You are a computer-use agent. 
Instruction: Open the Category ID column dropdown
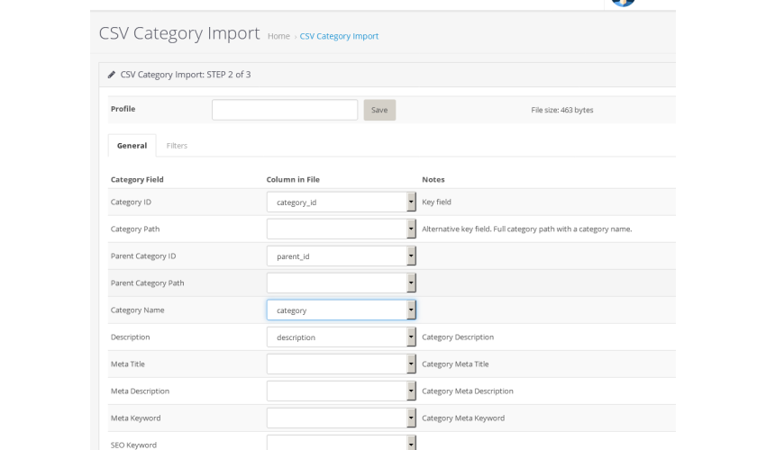coord(341,202)
